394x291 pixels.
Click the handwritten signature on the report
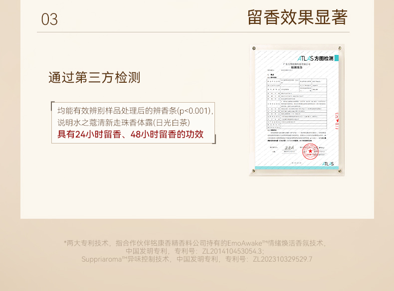pyautogui.click(x=289, y=148)
